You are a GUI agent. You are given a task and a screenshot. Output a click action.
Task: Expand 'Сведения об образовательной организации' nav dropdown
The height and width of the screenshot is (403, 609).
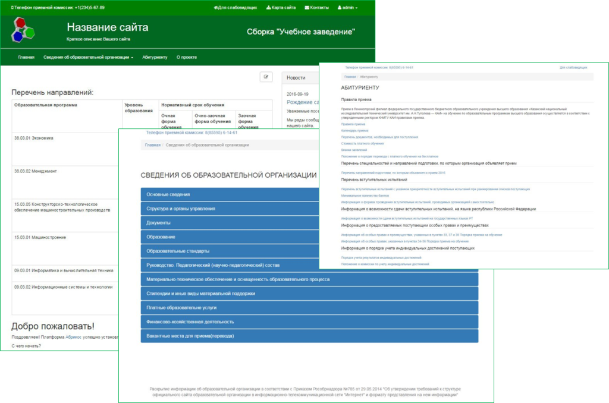pos(88,57)
